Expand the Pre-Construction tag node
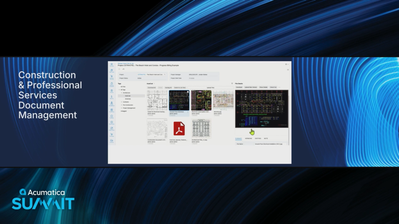399x224 pixels. 121,105
